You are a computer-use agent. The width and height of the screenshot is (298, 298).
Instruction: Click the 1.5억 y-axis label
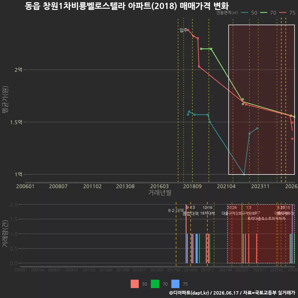16,122
